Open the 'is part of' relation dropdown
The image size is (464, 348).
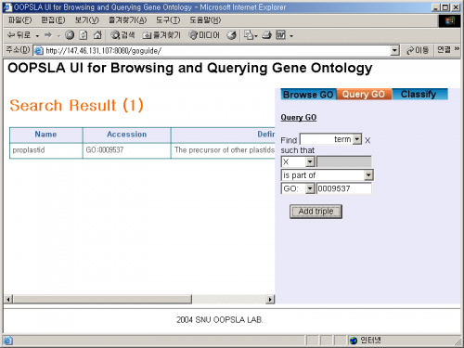[x=368, y=175]
